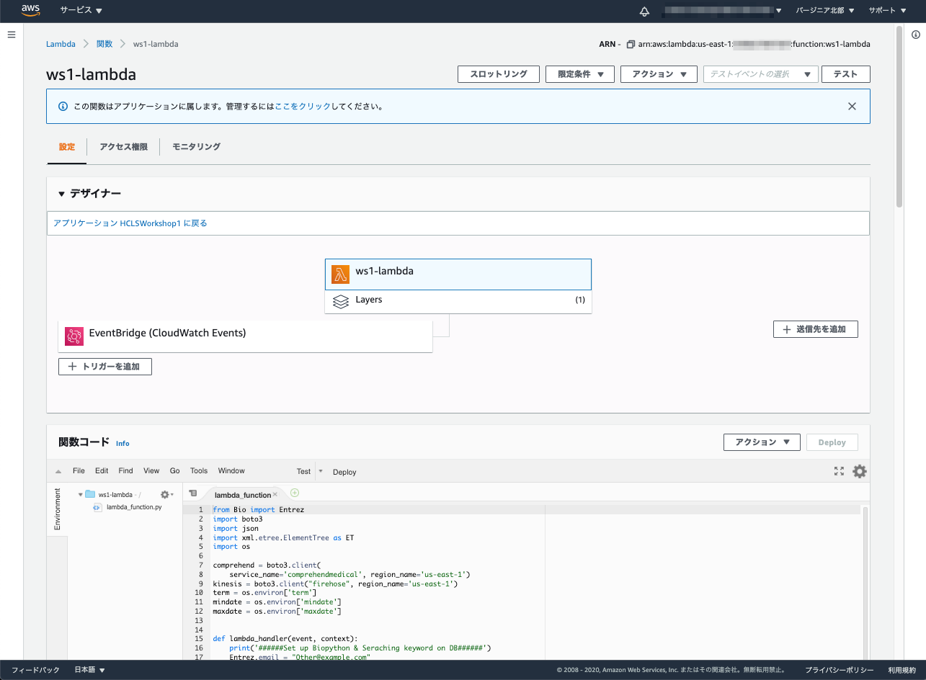Screen dimensions: 926x680
Task: Go to Lambda breadcrumb link
Action: (61, 44)
